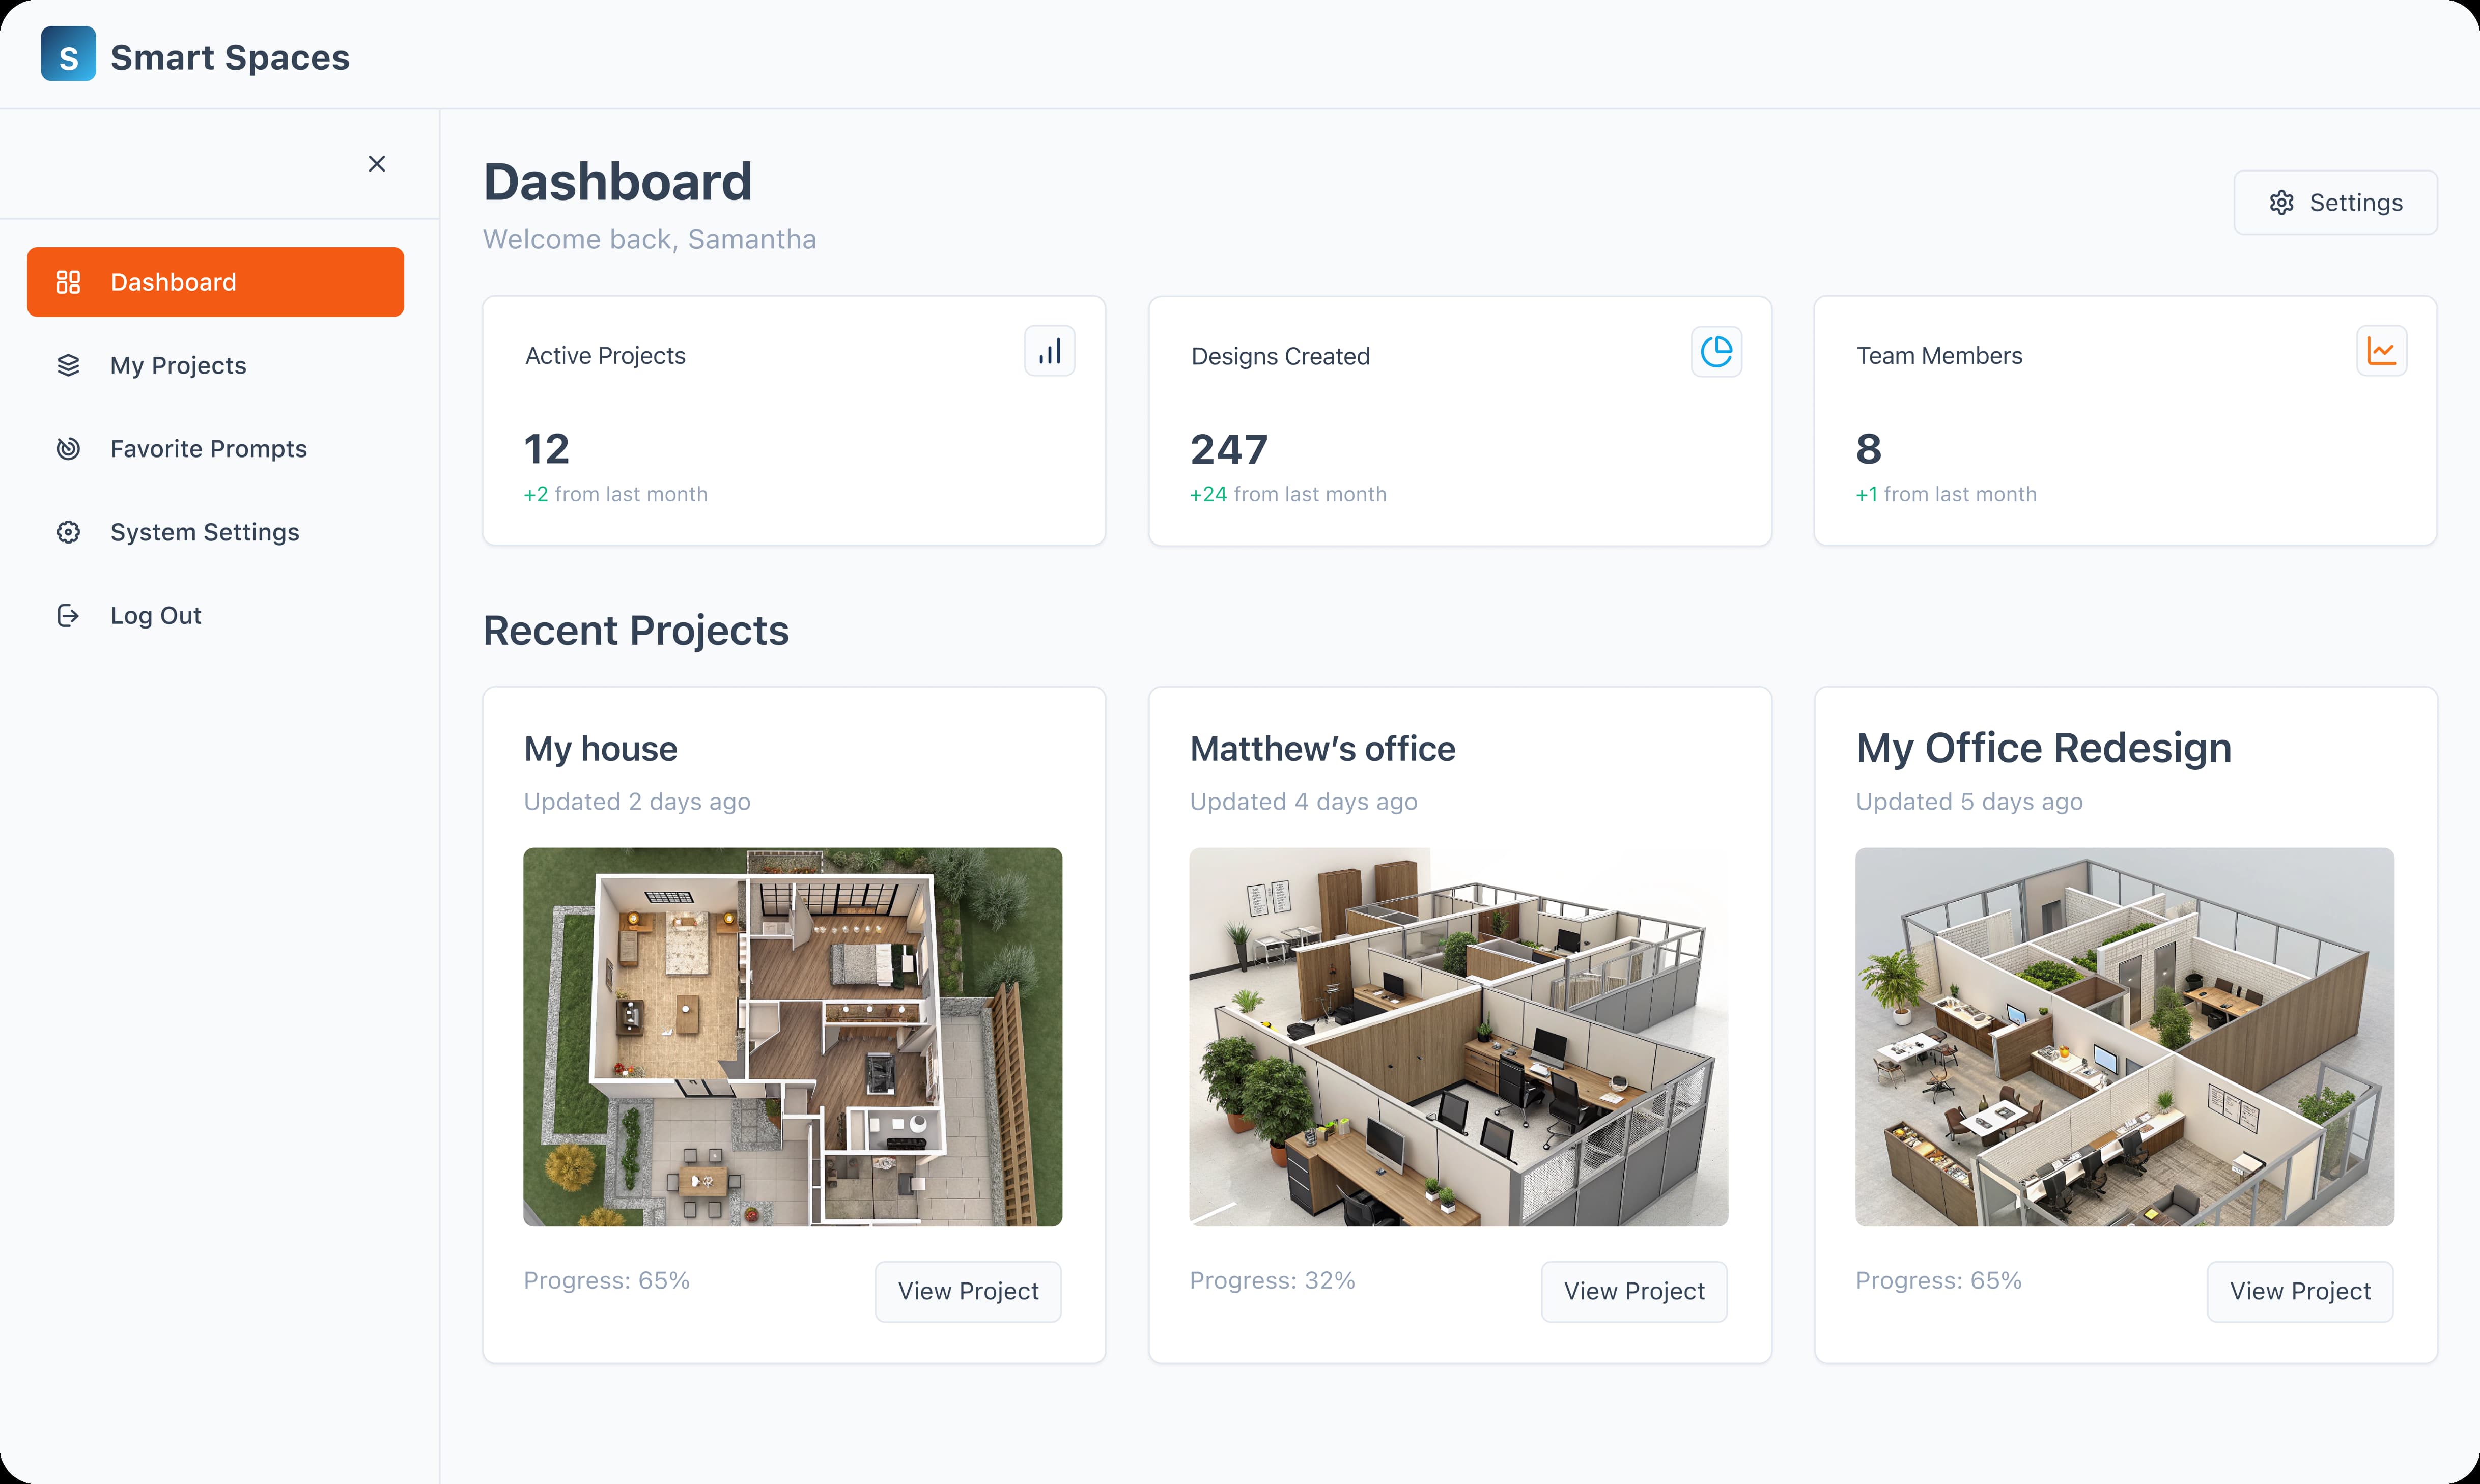Open the Settings button at top right
Viewport: 2480px width, 1484px height.
(2334, 203)
